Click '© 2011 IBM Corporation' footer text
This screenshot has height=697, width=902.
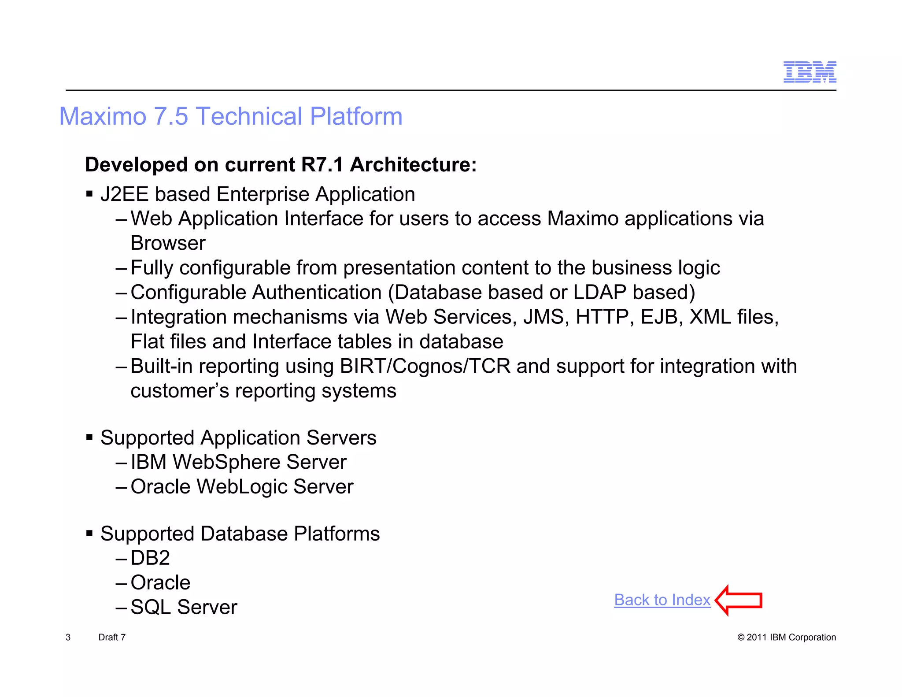[787, 638]
